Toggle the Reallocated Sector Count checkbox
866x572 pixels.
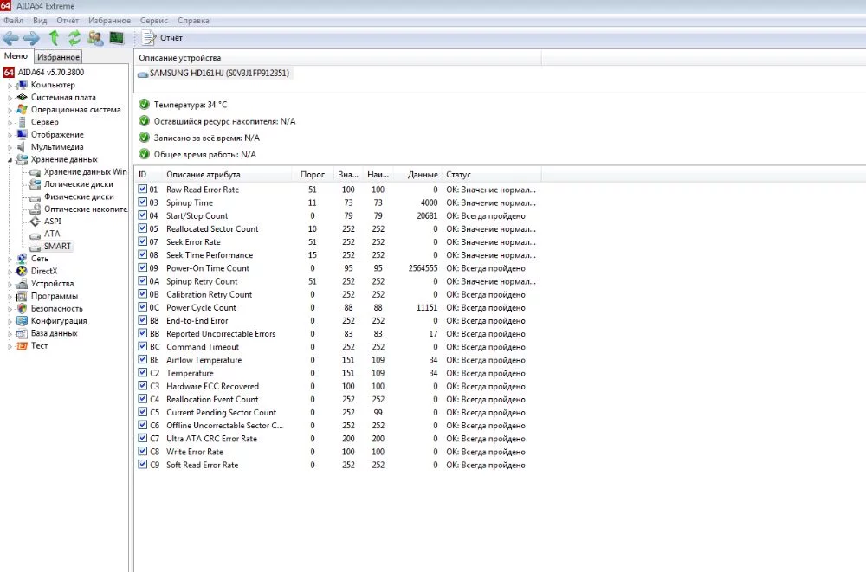[143, 228]
